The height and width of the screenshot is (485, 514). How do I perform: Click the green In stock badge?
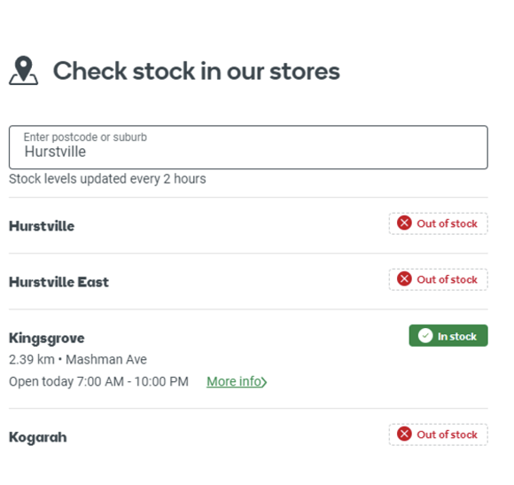pyautogui.click(x=448, y=336)
